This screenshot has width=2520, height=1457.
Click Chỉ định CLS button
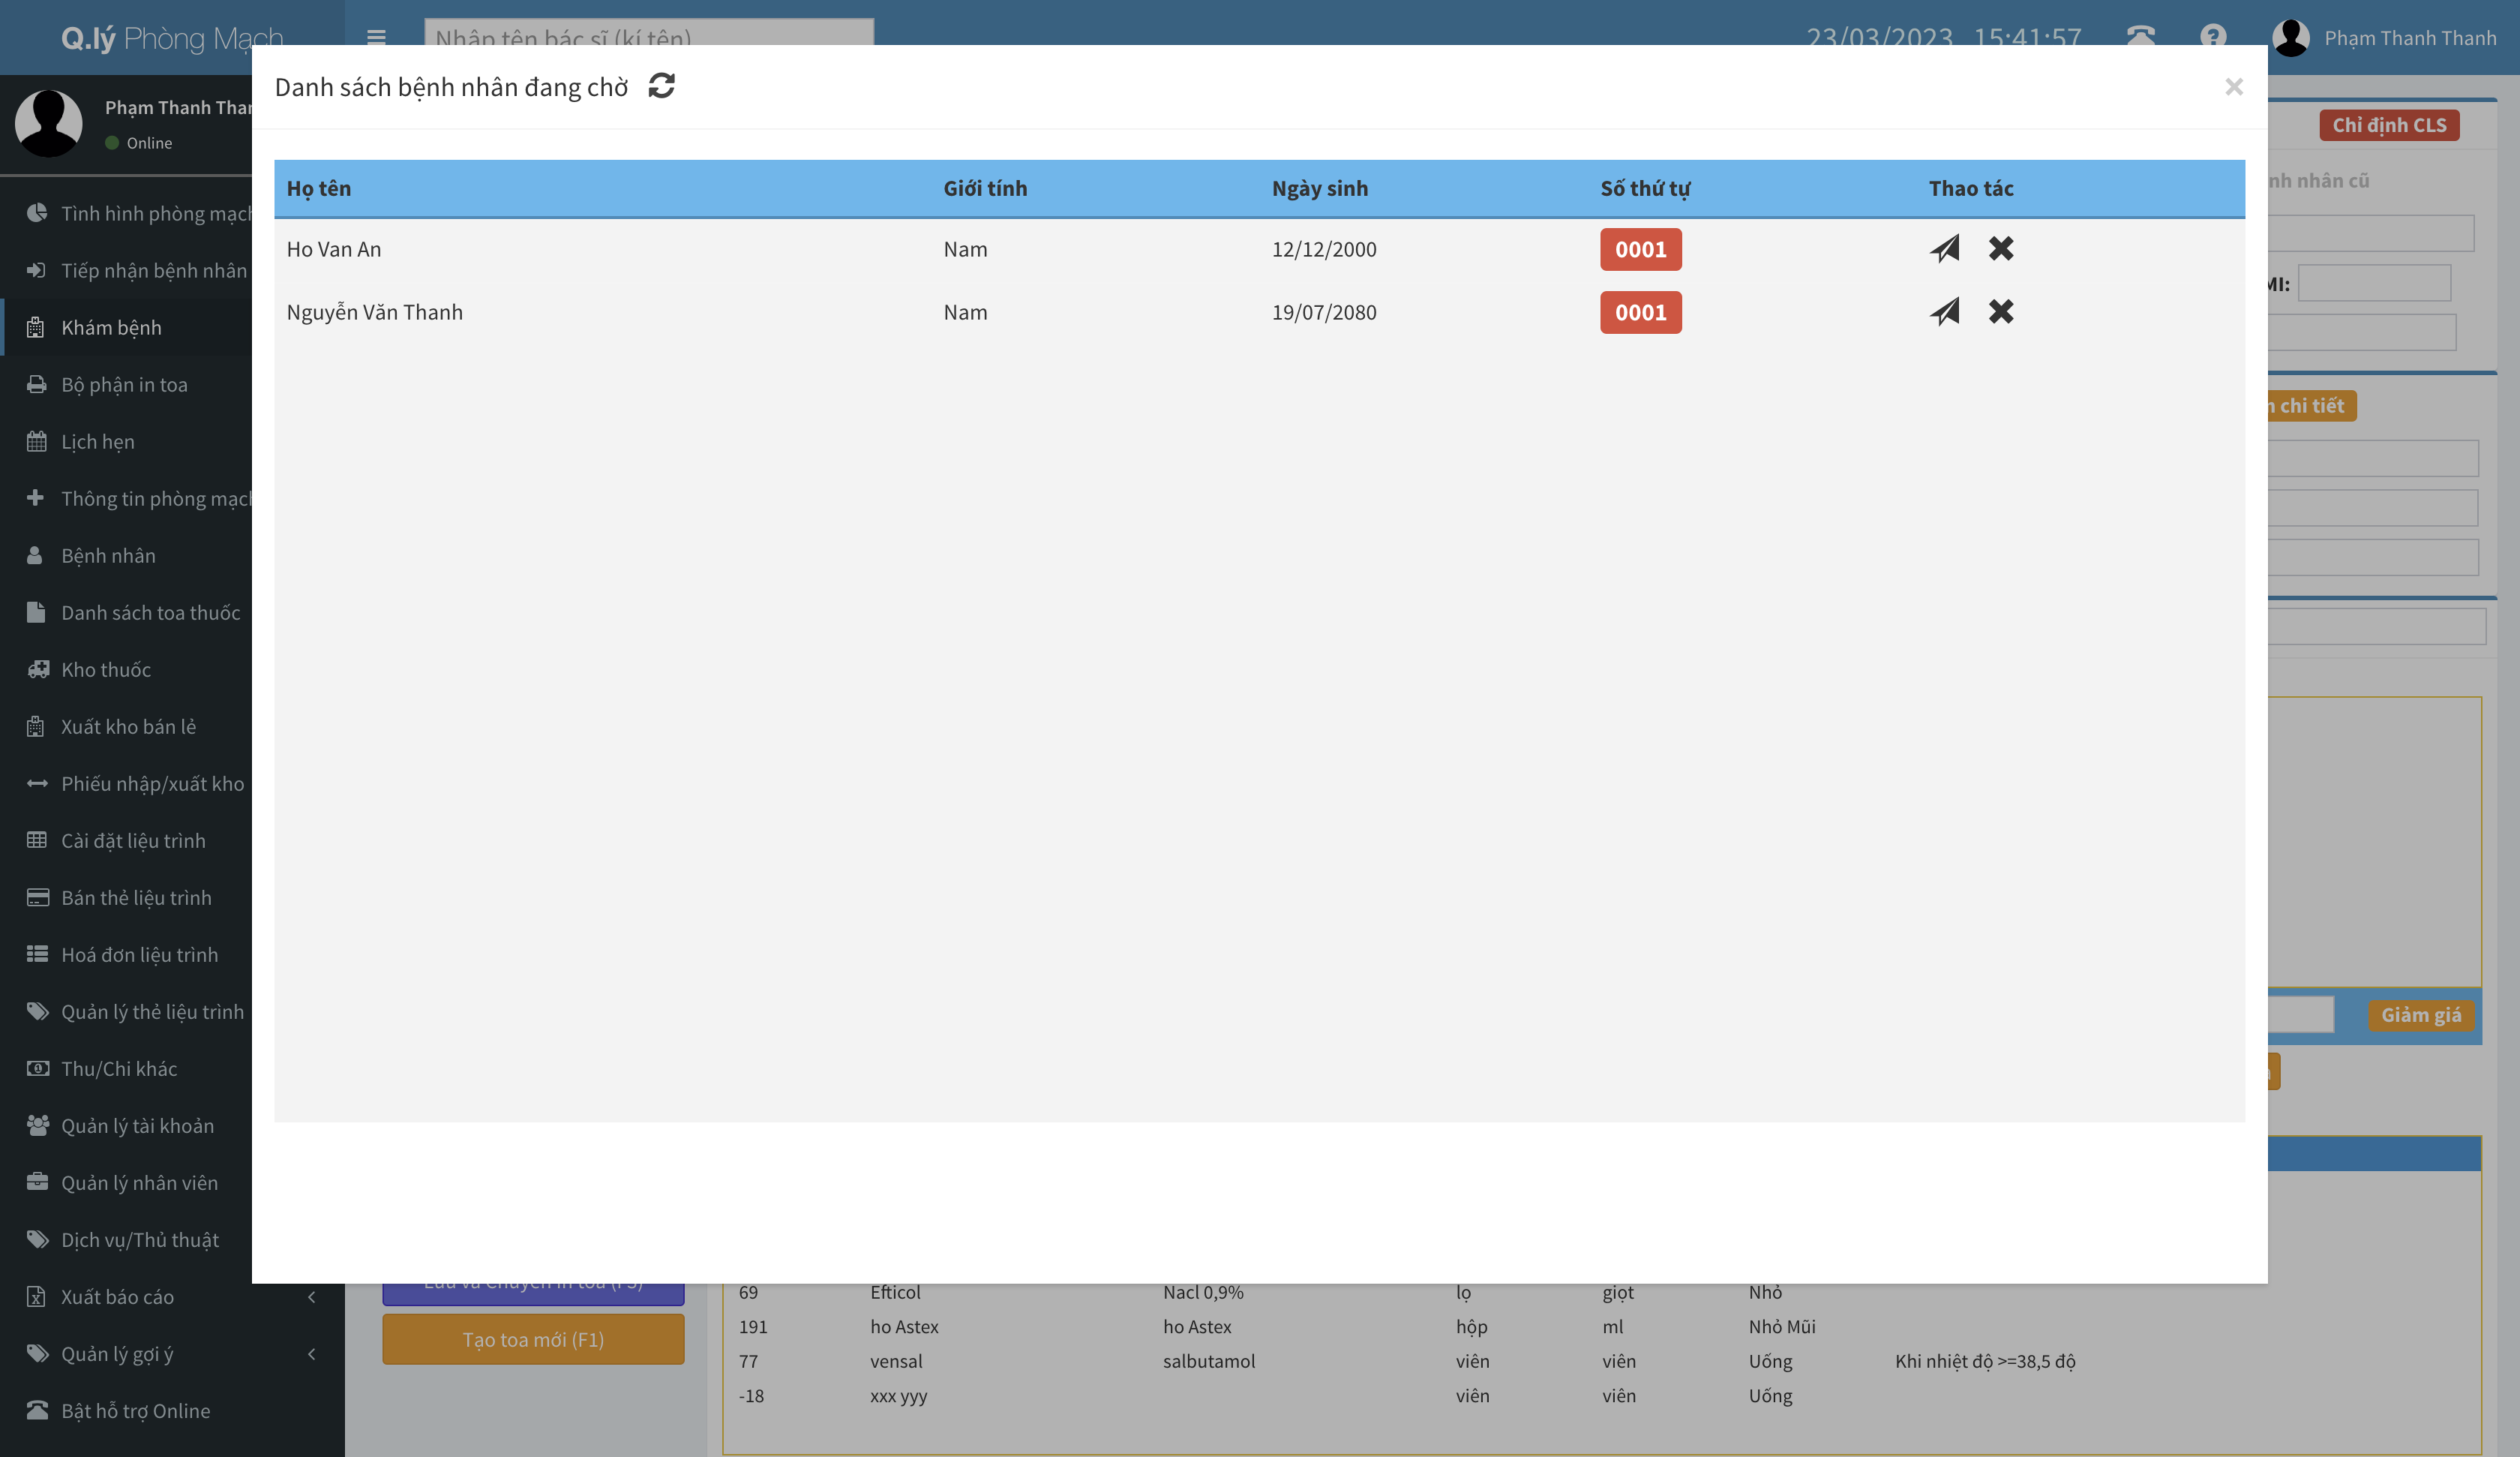(x=2389, y=125)
